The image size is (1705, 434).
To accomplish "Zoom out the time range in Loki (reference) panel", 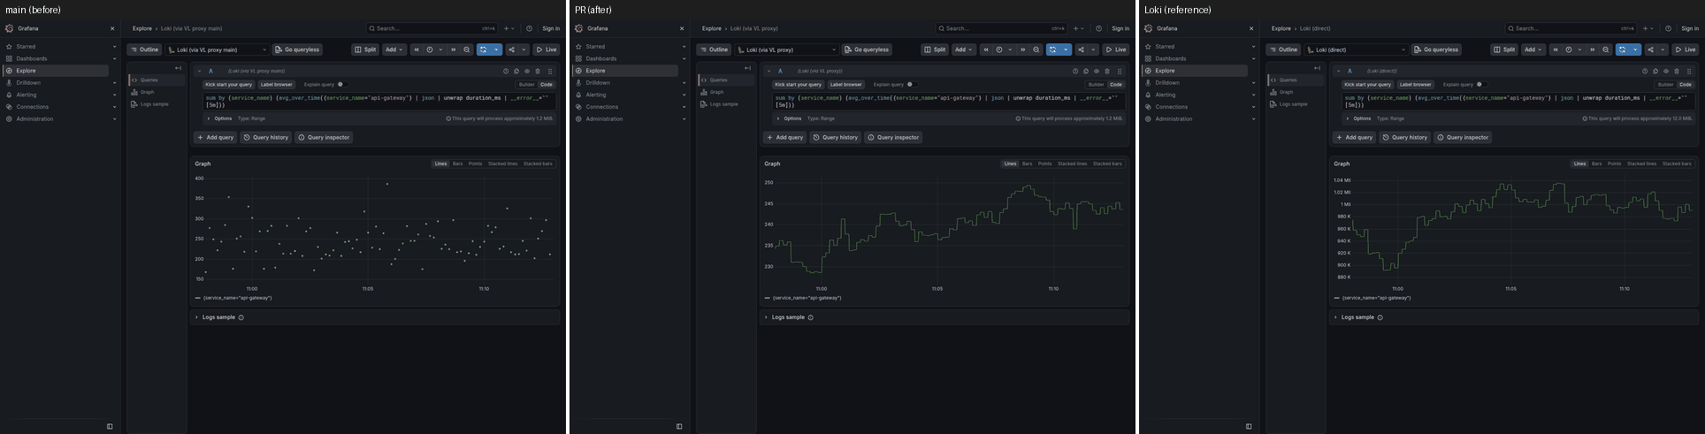I will (x=1606, y=49).
